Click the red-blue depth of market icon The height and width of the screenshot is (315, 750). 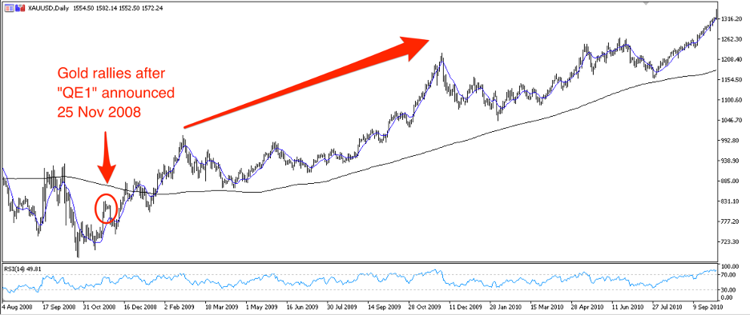point(20,9)
